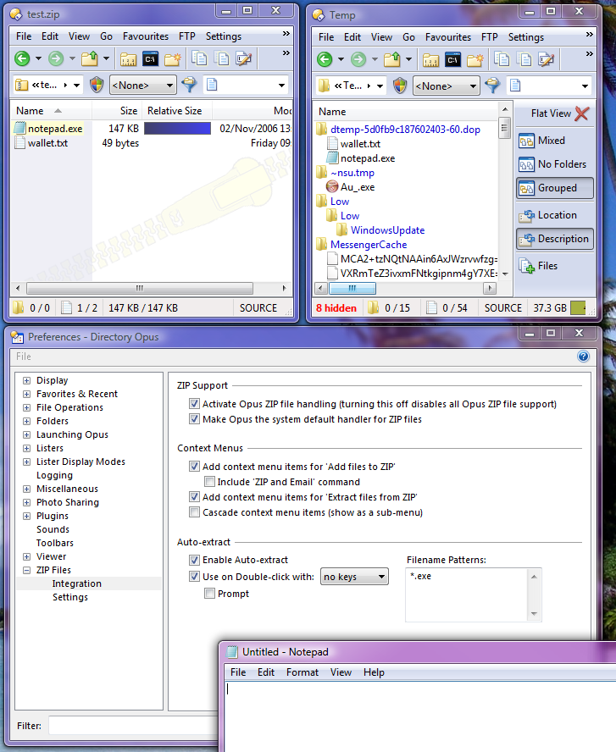Click rename/edit icon in test.zip toolbar
This screenshot has height=752, width=616.
[244, 58]
